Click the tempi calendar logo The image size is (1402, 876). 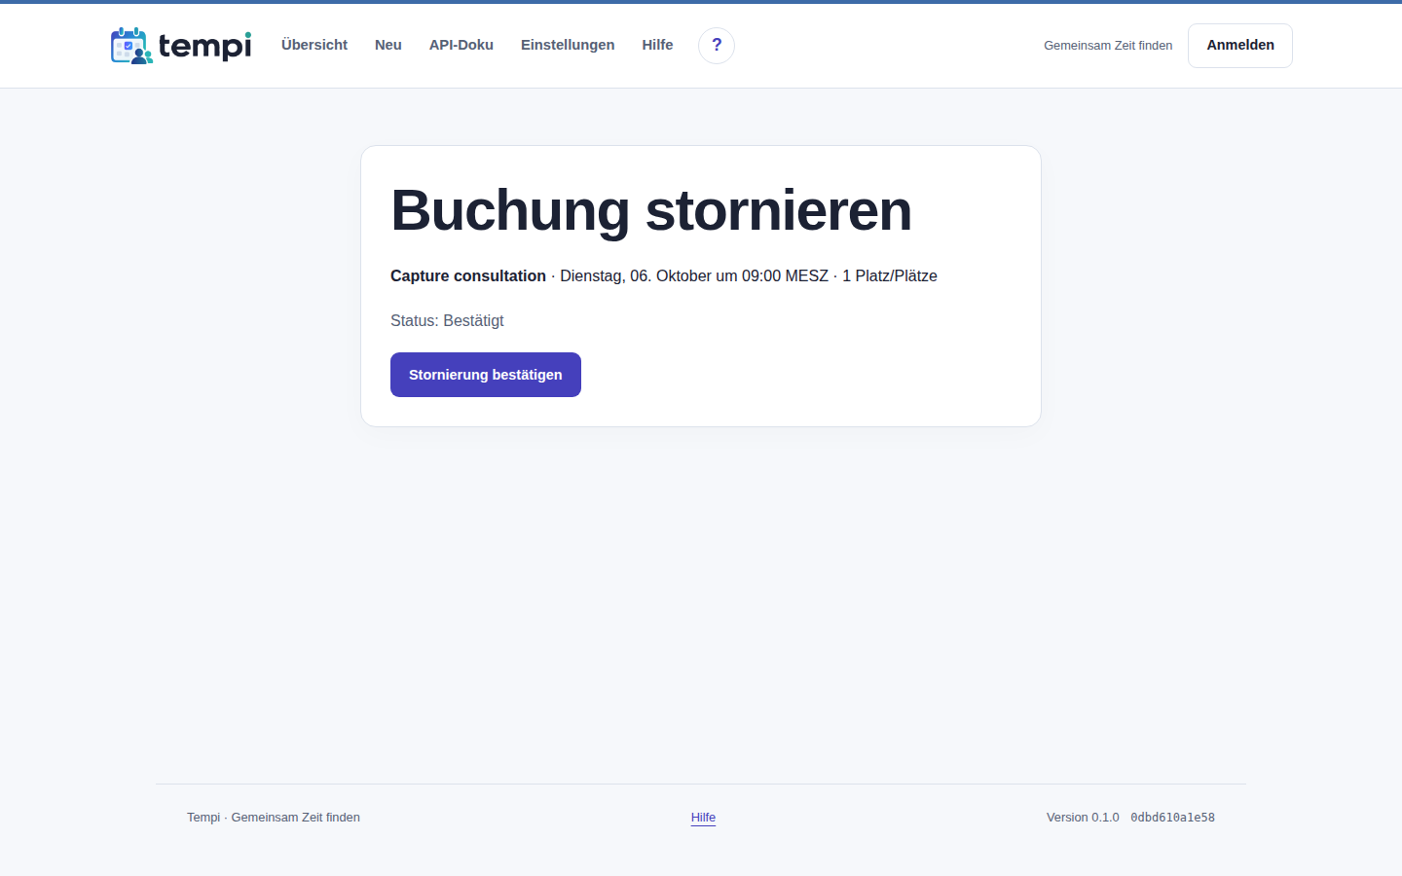181,46
